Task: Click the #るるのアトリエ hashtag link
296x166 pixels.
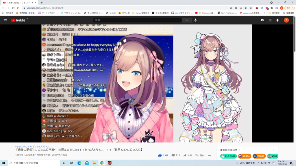Action: (x=22, y=146)
